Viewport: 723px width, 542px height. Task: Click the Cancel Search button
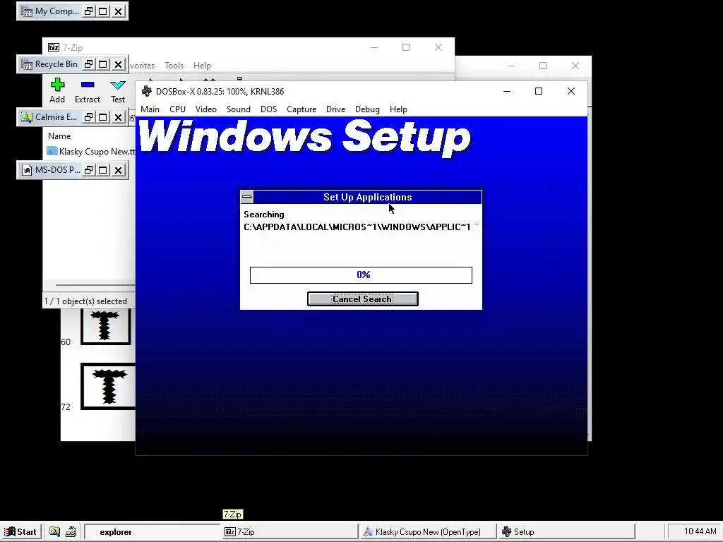click(x=362, y=299)
